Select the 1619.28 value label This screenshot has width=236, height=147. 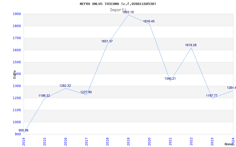click(x=191, y=45)
